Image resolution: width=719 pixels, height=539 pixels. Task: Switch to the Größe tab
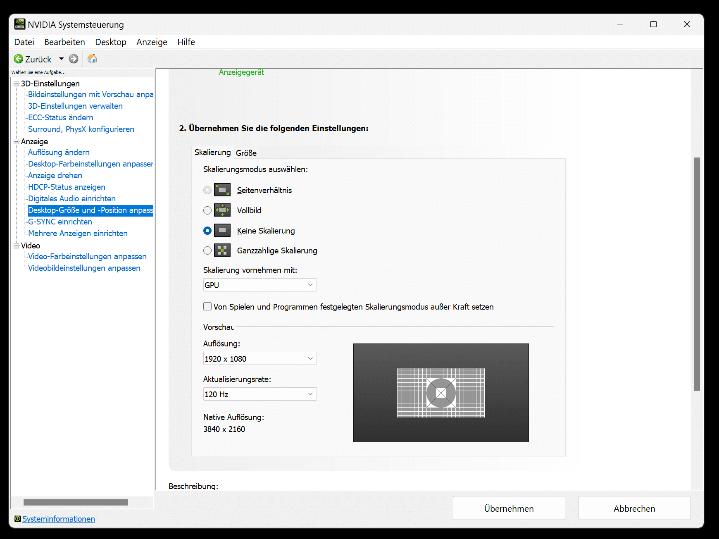coord(246,153)
